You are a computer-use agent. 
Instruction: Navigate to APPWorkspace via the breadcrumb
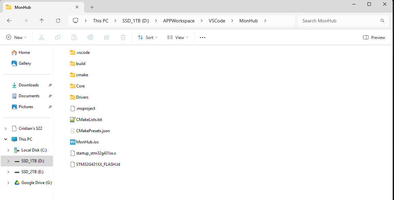179,21
